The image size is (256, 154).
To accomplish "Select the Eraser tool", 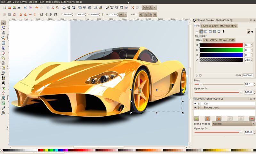I will tap(3, 93).
